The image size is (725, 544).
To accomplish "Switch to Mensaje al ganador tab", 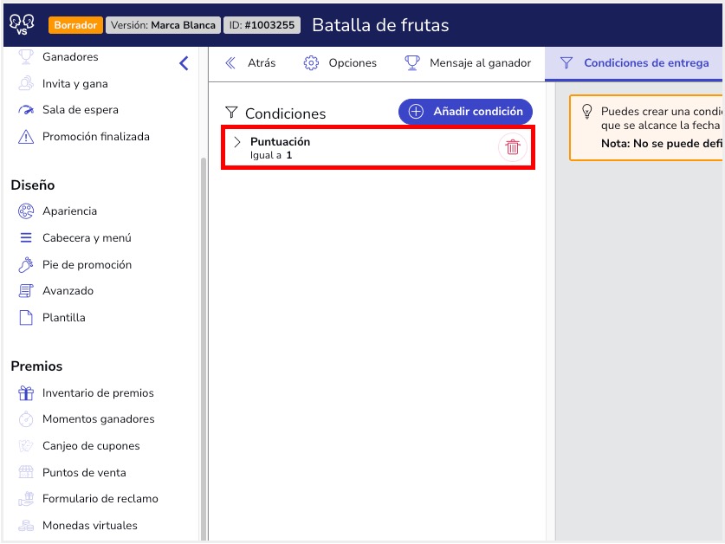I will coord(469,63).
